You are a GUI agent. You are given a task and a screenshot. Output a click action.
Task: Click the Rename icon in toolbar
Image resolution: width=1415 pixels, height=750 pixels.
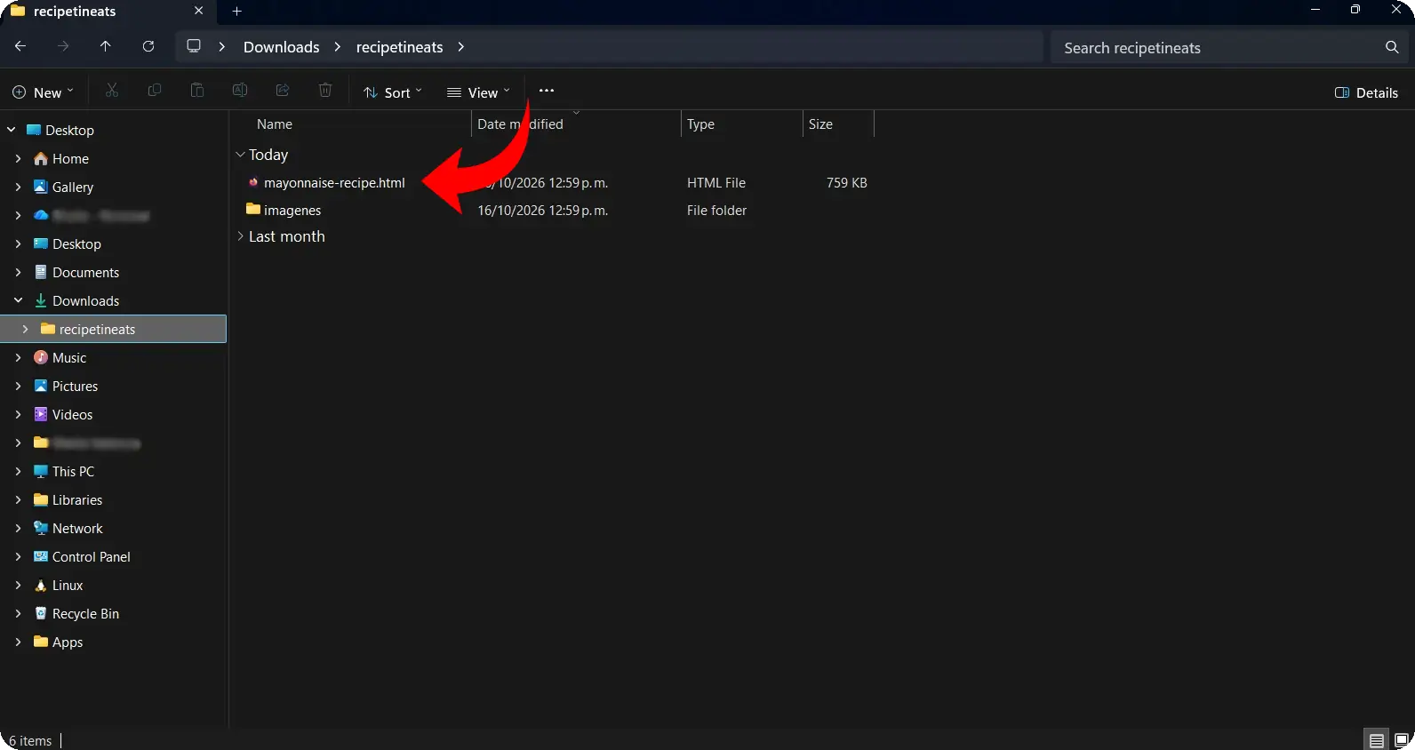[240, 91]
